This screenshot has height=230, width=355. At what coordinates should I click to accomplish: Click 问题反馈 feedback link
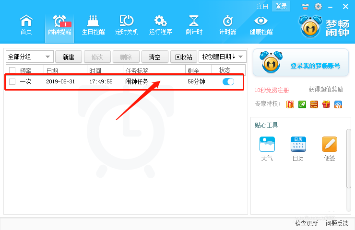pyautogui.click(x=337, y=223)
